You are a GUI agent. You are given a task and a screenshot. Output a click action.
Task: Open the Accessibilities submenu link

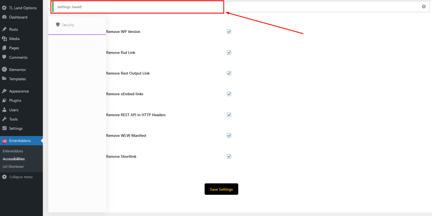tap(14, 159)
